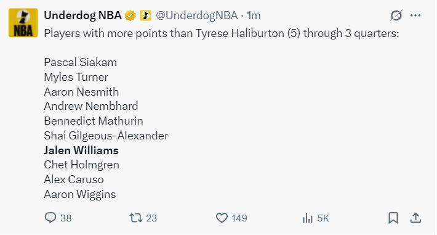Click the bold Jalen Williams text

[x=81, y=150]
